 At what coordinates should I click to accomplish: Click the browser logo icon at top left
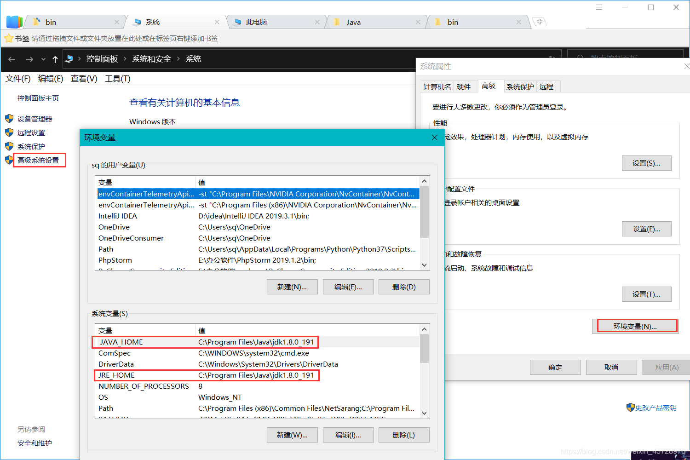tap(14, 21)
